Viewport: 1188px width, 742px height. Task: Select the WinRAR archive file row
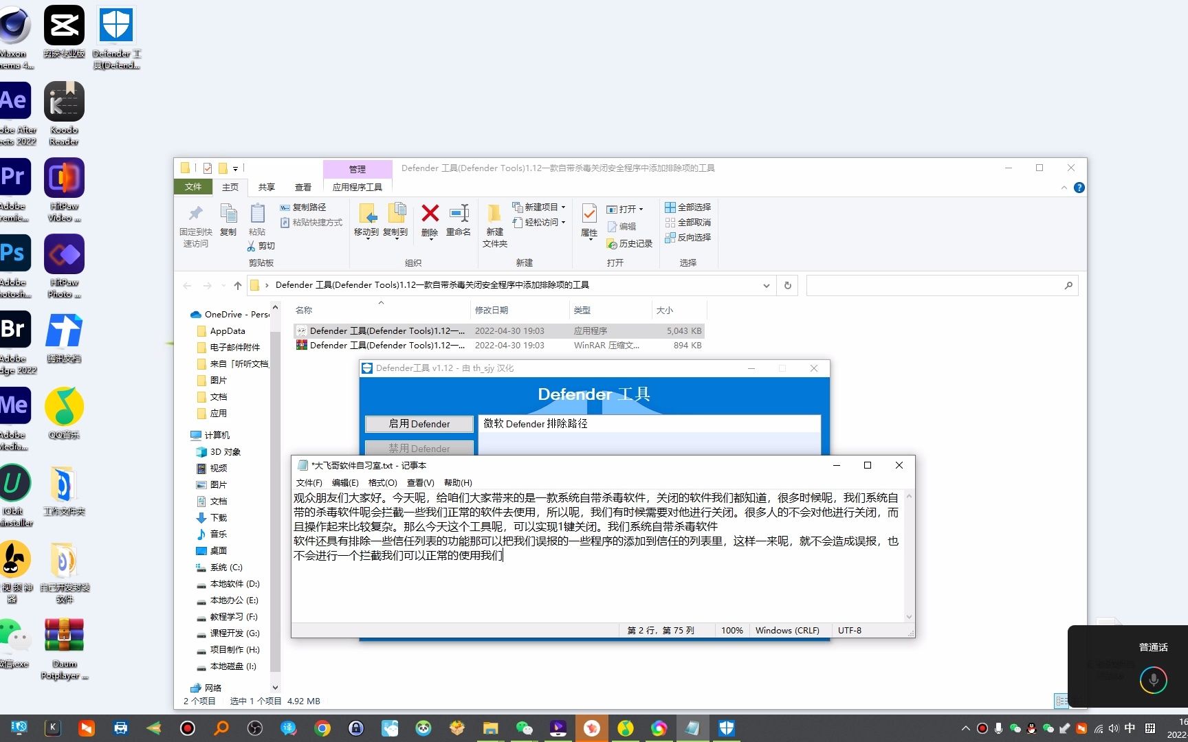point(499,346)
